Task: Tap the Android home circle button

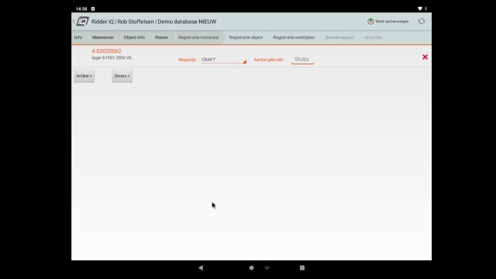Action: (x=251, y=267)
